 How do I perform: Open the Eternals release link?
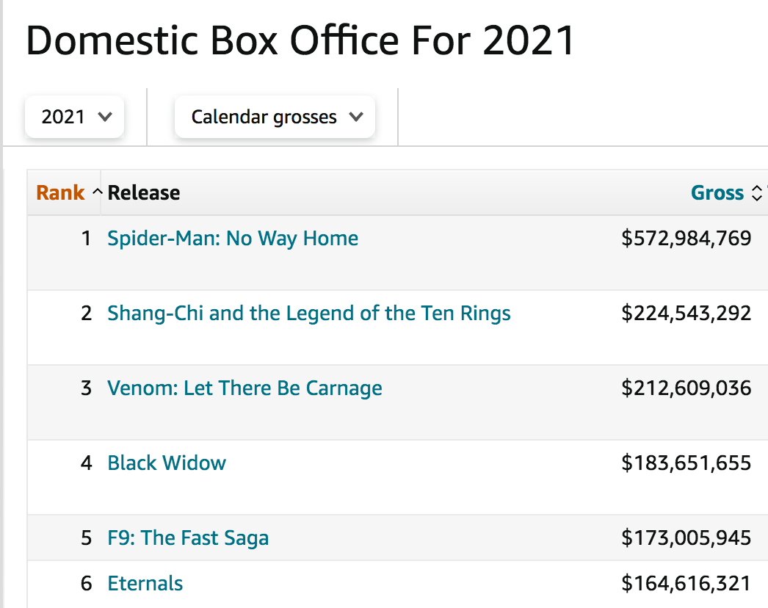pyautogui.click(x=145, y=584)
